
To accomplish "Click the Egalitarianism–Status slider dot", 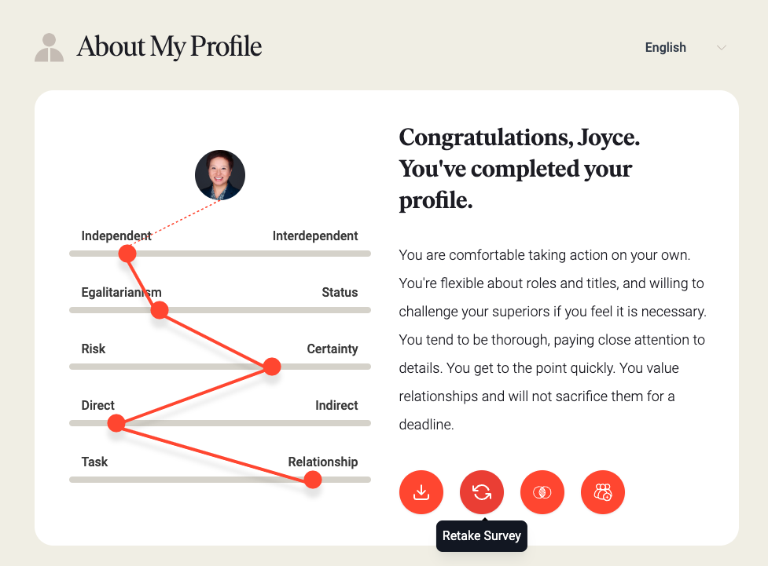I will pyautogui.click(x=160, y=309).
